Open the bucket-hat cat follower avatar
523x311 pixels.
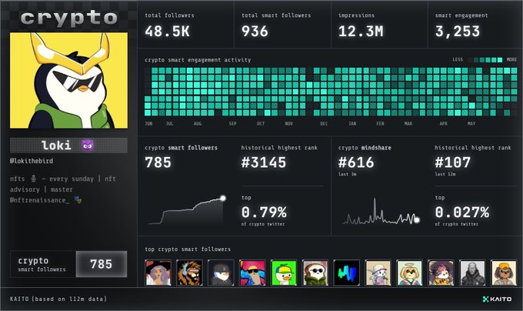(378, 273)
